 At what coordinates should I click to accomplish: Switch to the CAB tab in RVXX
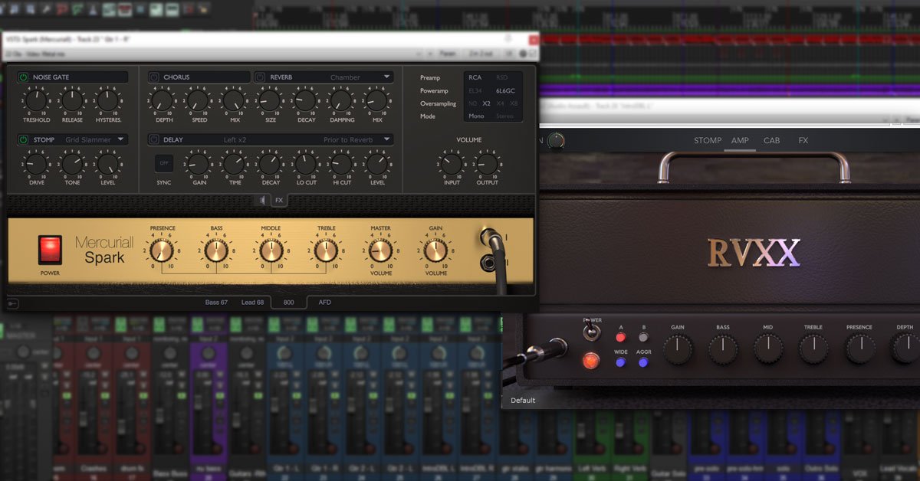point(771,141)
